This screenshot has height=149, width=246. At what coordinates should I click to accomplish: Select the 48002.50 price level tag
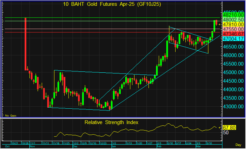coord(233,20)
